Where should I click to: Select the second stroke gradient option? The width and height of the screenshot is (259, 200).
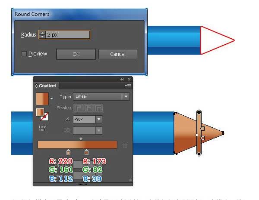(x=88, y=108)
